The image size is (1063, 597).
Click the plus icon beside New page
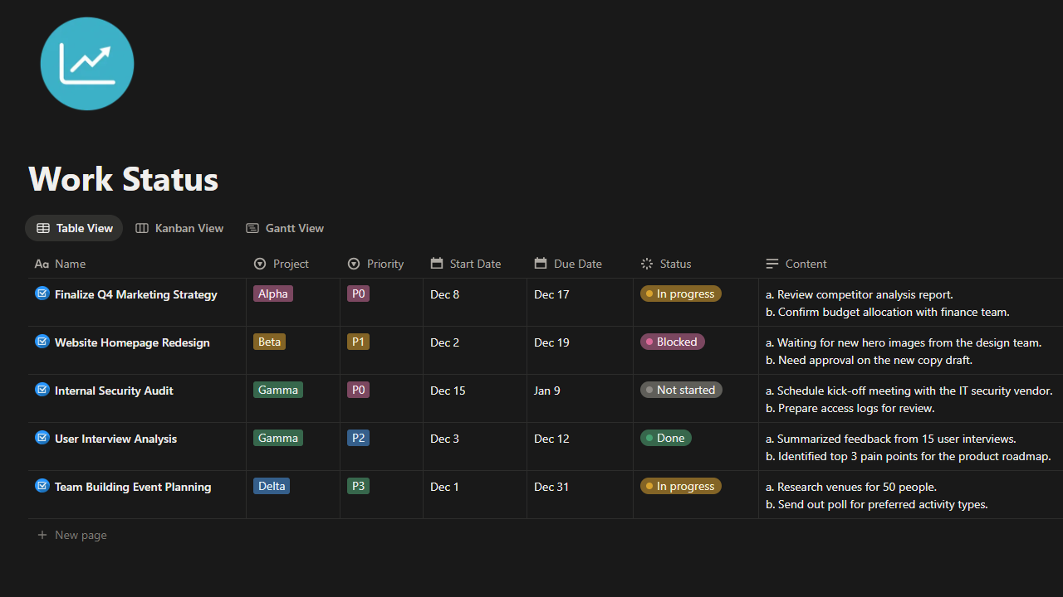coord(42,535)
